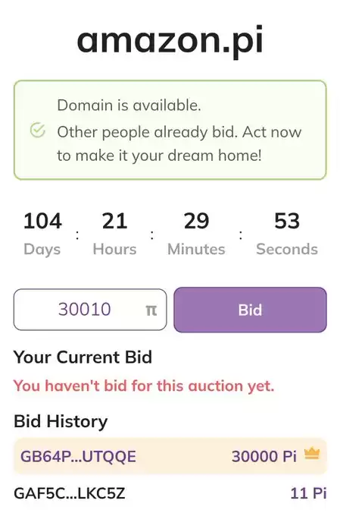Click the Pi symbol in the bid field
Viewport: 340px width, 516px height.
click(151, 310)
